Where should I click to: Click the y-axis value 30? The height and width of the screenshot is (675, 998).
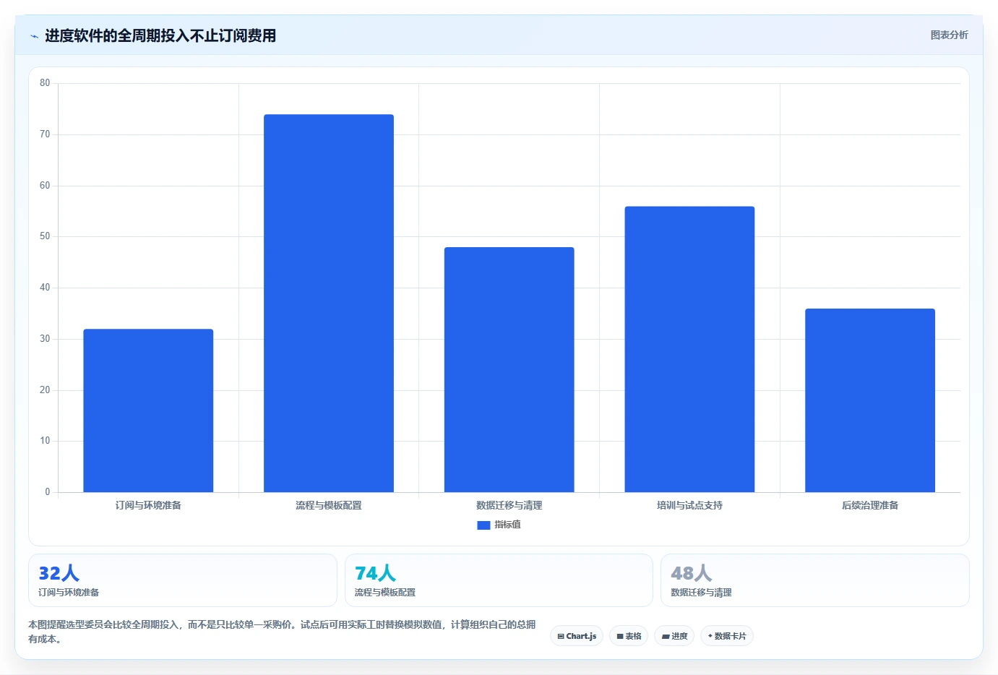[45, 339]
